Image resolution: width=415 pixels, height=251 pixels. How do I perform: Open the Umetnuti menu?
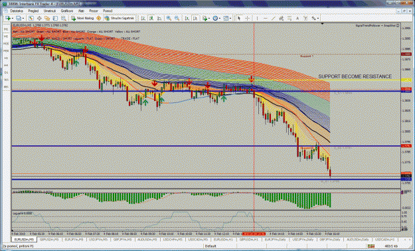tap(50, 11)
